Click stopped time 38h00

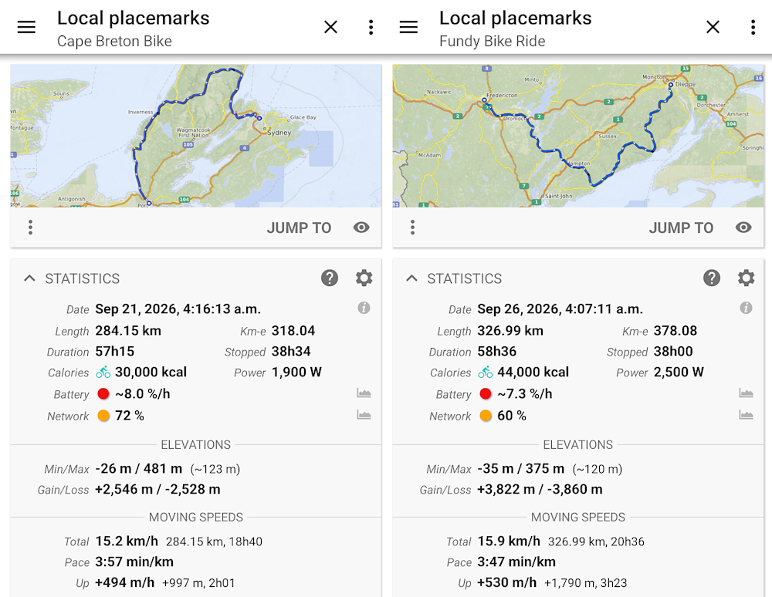673,351
